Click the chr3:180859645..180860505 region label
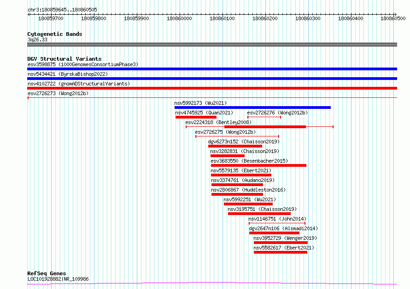The height and width of the screenshot is (289, 410). [x=62, y=10]
